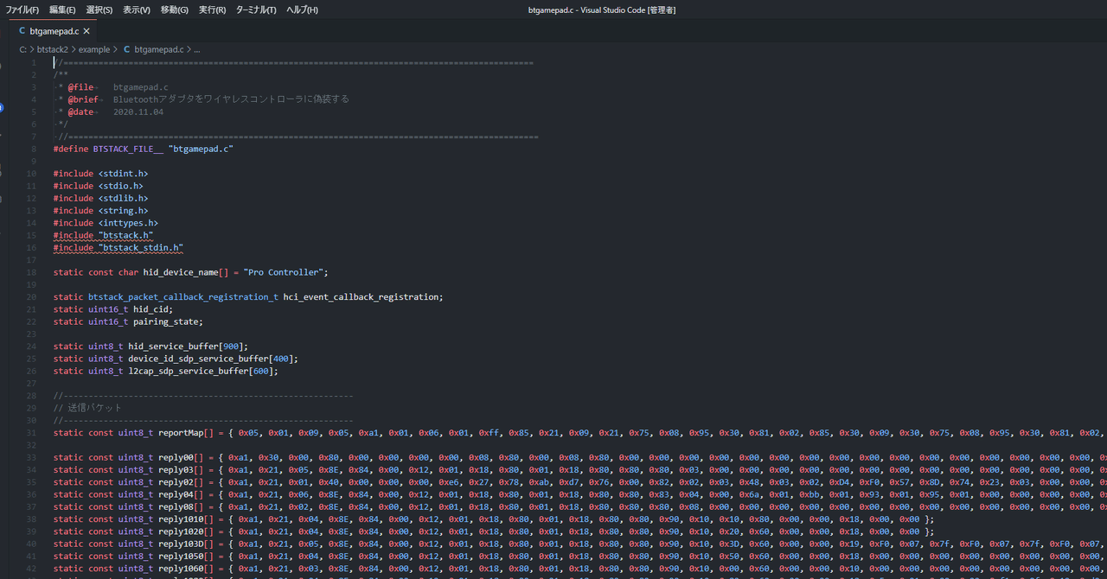Viewport: 1107px width, 579px height.
Task: Click line number 31 in the gutter
Action: (32, 433)
